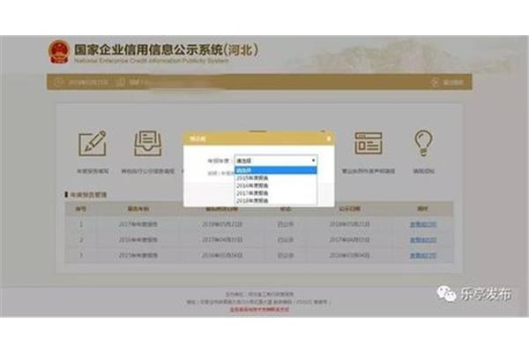Click the 2017 annual report cell in row 1
The width and height of the screenshot is (529, 353).
coord(138,224)
